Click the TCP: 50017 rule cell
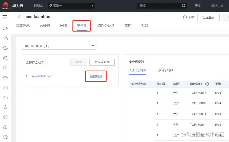Screen dimensions: 229x142 [198, 93]
